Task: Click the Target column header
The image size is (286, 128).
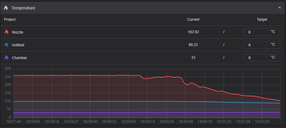Action: (262, 20)
